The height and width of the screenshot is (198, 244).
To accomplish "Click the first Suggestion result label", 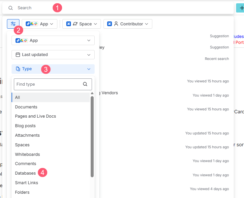I will 219,36.
